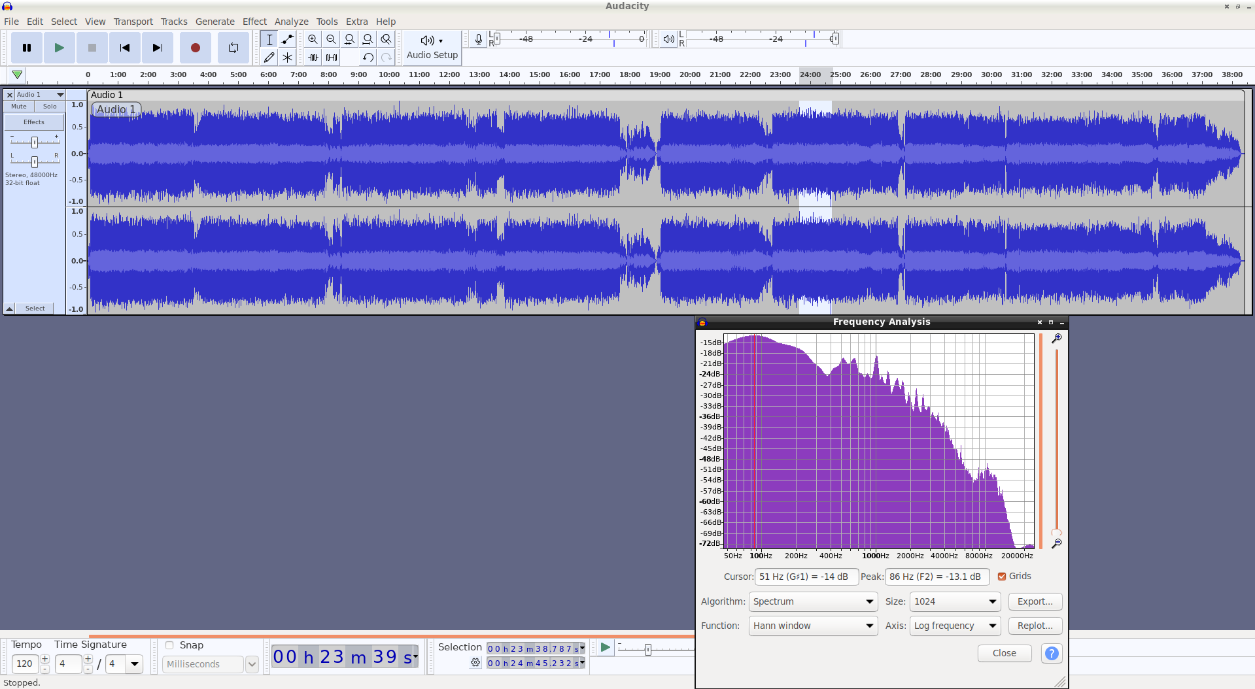
Task: Toggle the Grids checkbox
Action: 1002,577
